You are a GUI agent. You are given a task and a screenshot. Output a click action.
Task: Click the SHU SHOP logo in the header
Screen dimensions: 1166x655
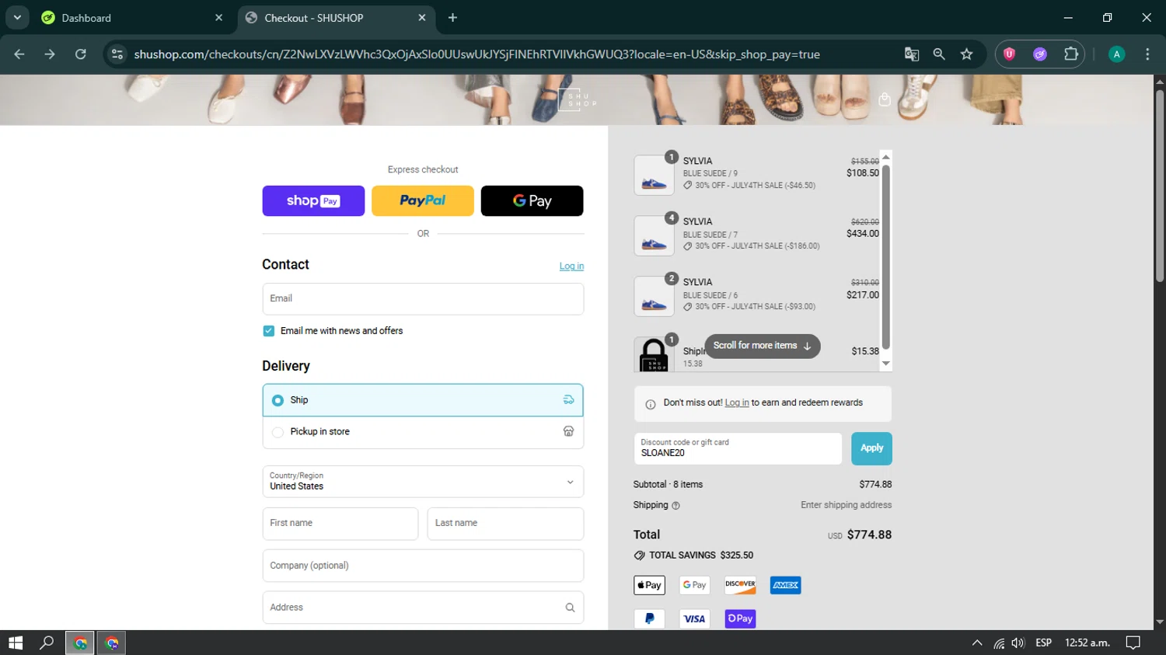pyautogui.click(x=578, y=99)
